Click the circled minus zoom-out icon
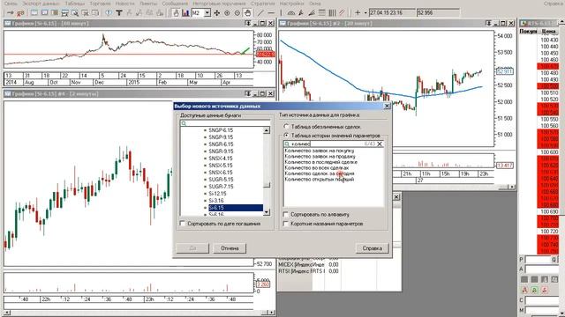The image size is (565, 317). [237, 13]
